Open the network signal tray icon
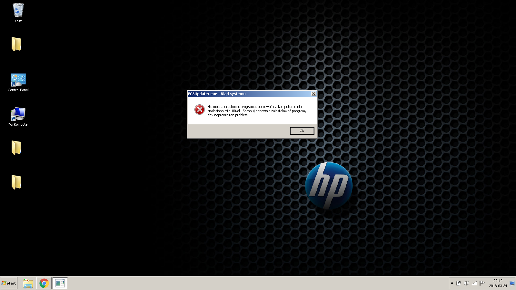 474,283
